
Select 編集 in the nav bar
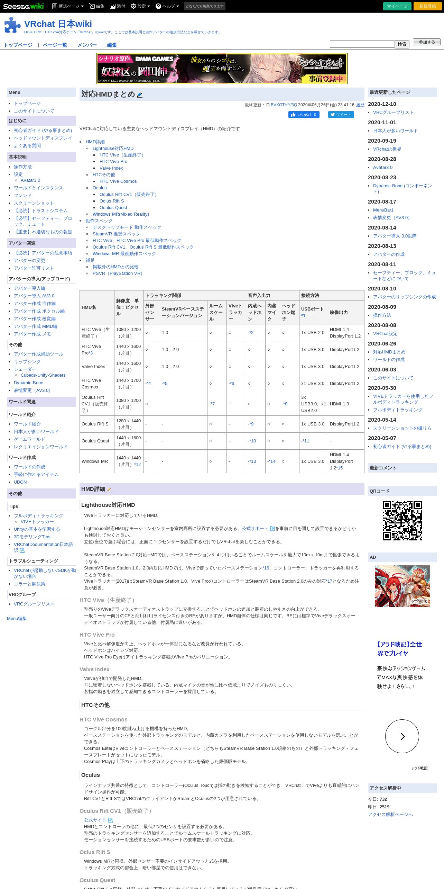112,45
